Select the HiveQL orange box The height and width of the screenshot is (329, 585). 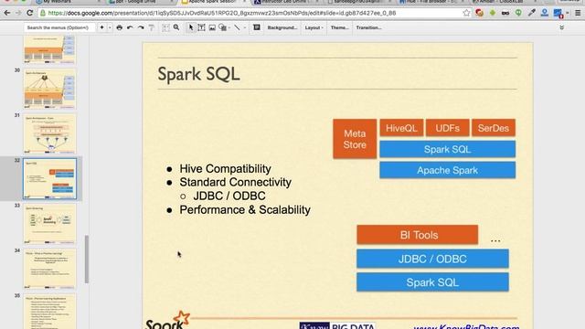click(x=401, y=128)
